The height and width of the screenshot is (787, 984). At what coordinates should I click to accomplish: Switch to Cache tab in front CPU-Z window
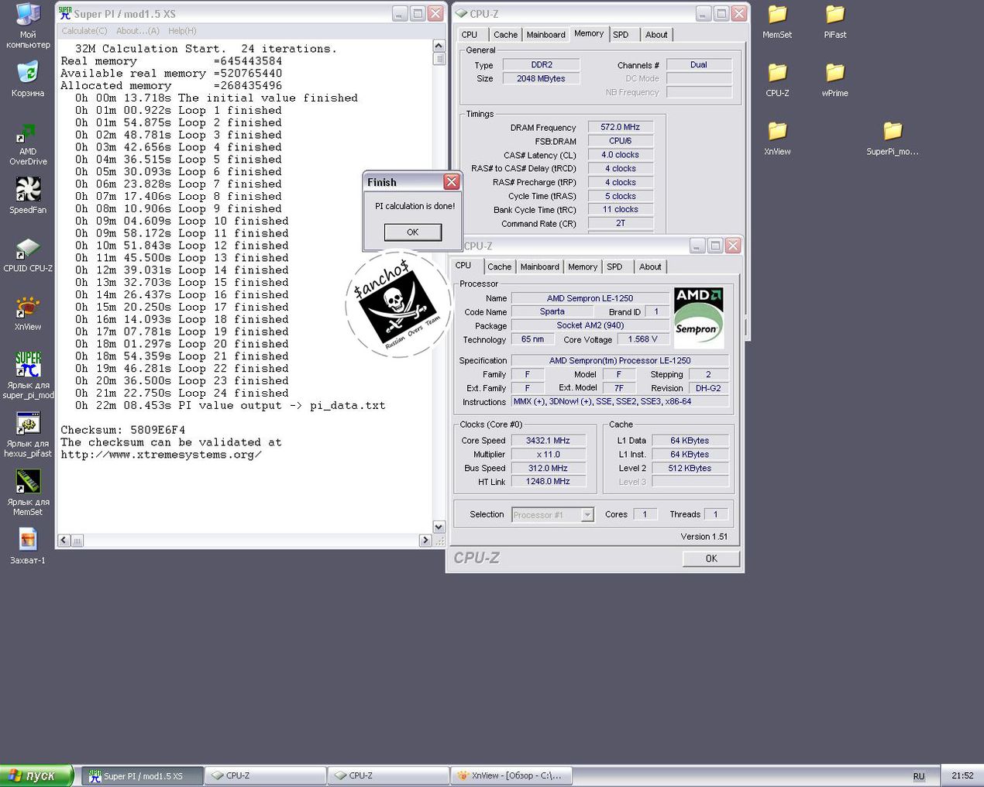point(500,266)
